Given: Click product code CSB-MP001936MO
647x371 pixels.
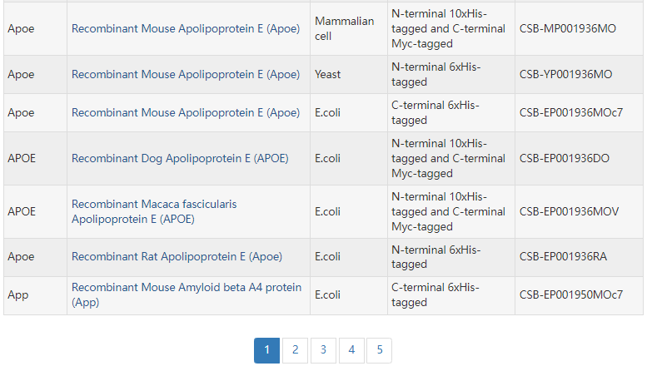Looking at the screenshot, I should (x=567, y=28).
